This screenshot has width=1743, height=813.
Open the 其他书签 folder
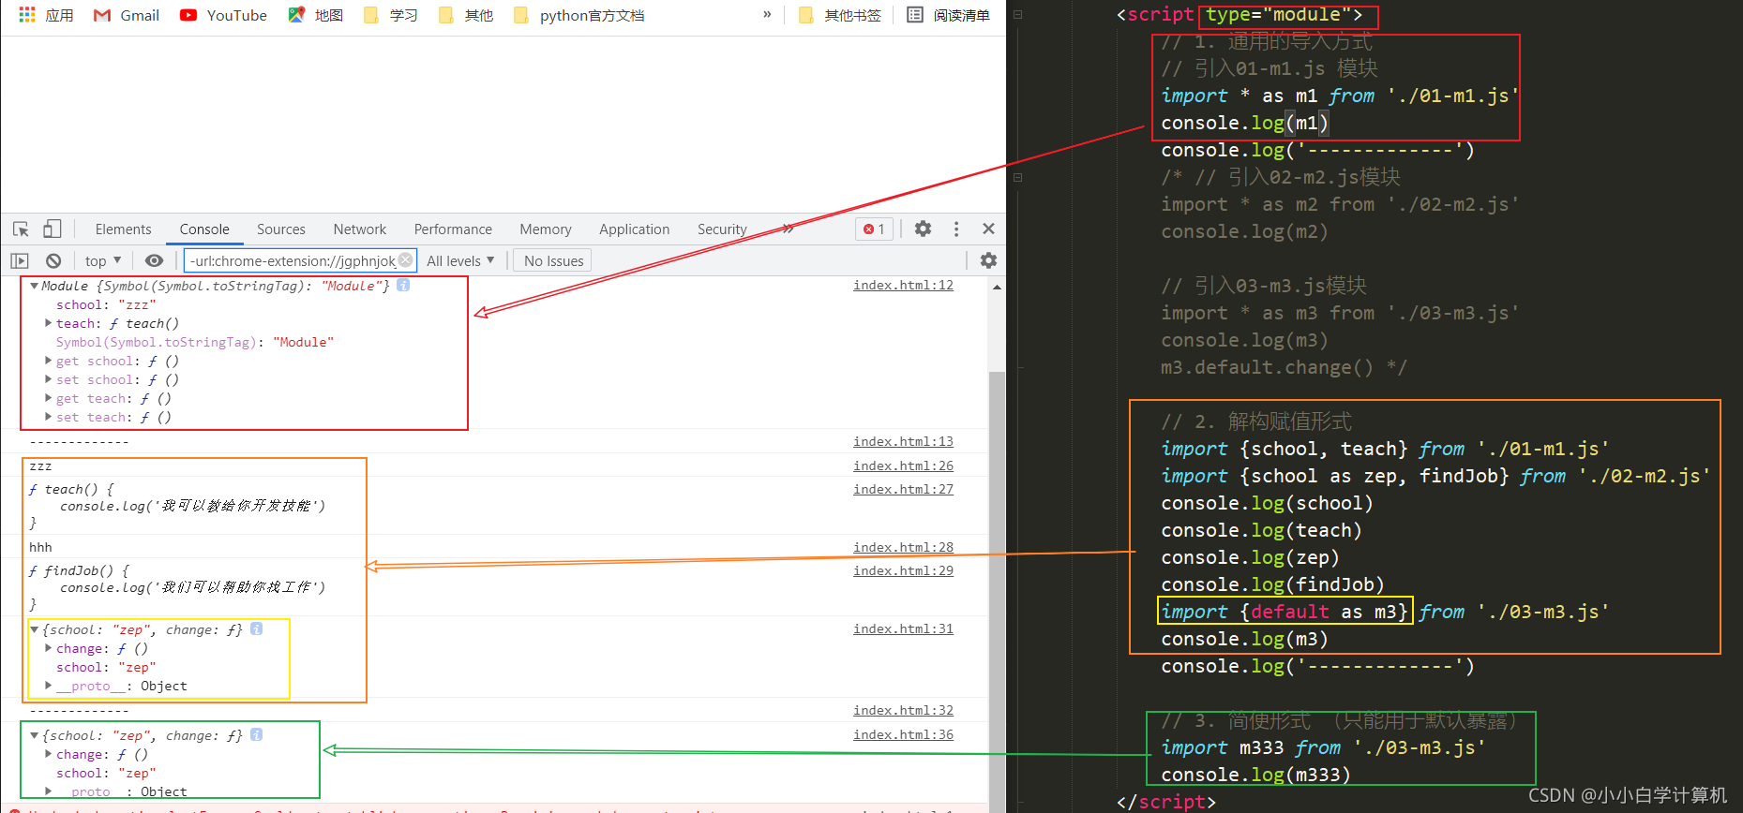(x=840, y=15)
